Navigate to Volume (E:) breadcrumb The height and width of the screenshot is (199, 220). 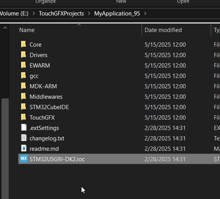pyautogui.click(x=14, y=13)
